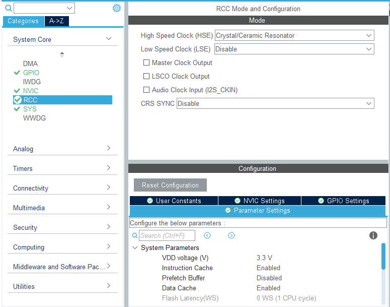Open CRS SYNC dropdown
This screenshot has width=390, height=307.
click(x=275, y=103)
